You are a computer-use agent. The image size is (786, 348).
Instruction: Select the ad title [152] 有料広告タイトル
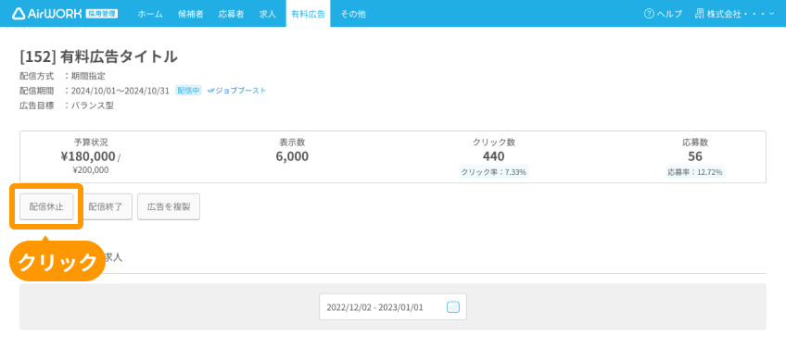pyautogui.click(x=99, y=57)
